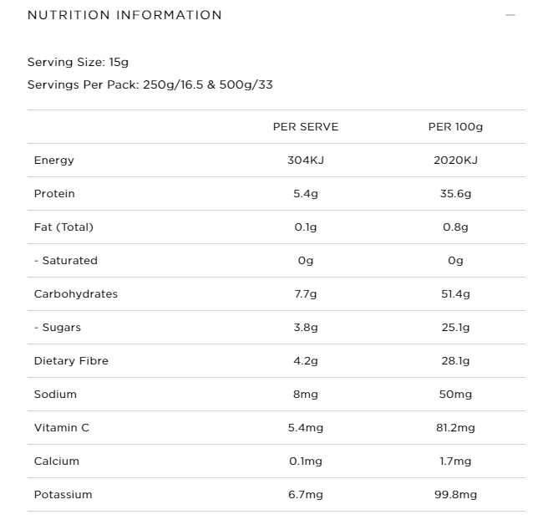Click the 50mg sodium per 100g value
This screenshot has width=538, height=525.
click(455, 395)
